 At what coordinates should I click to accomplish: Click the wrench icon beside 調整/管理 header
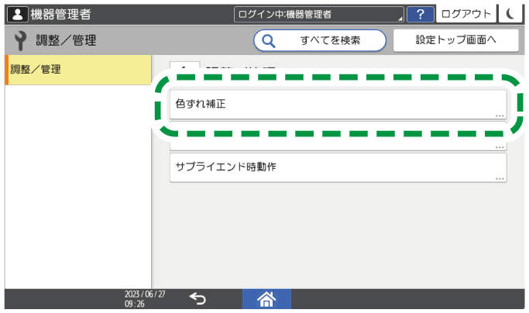[x=20, y=41]
